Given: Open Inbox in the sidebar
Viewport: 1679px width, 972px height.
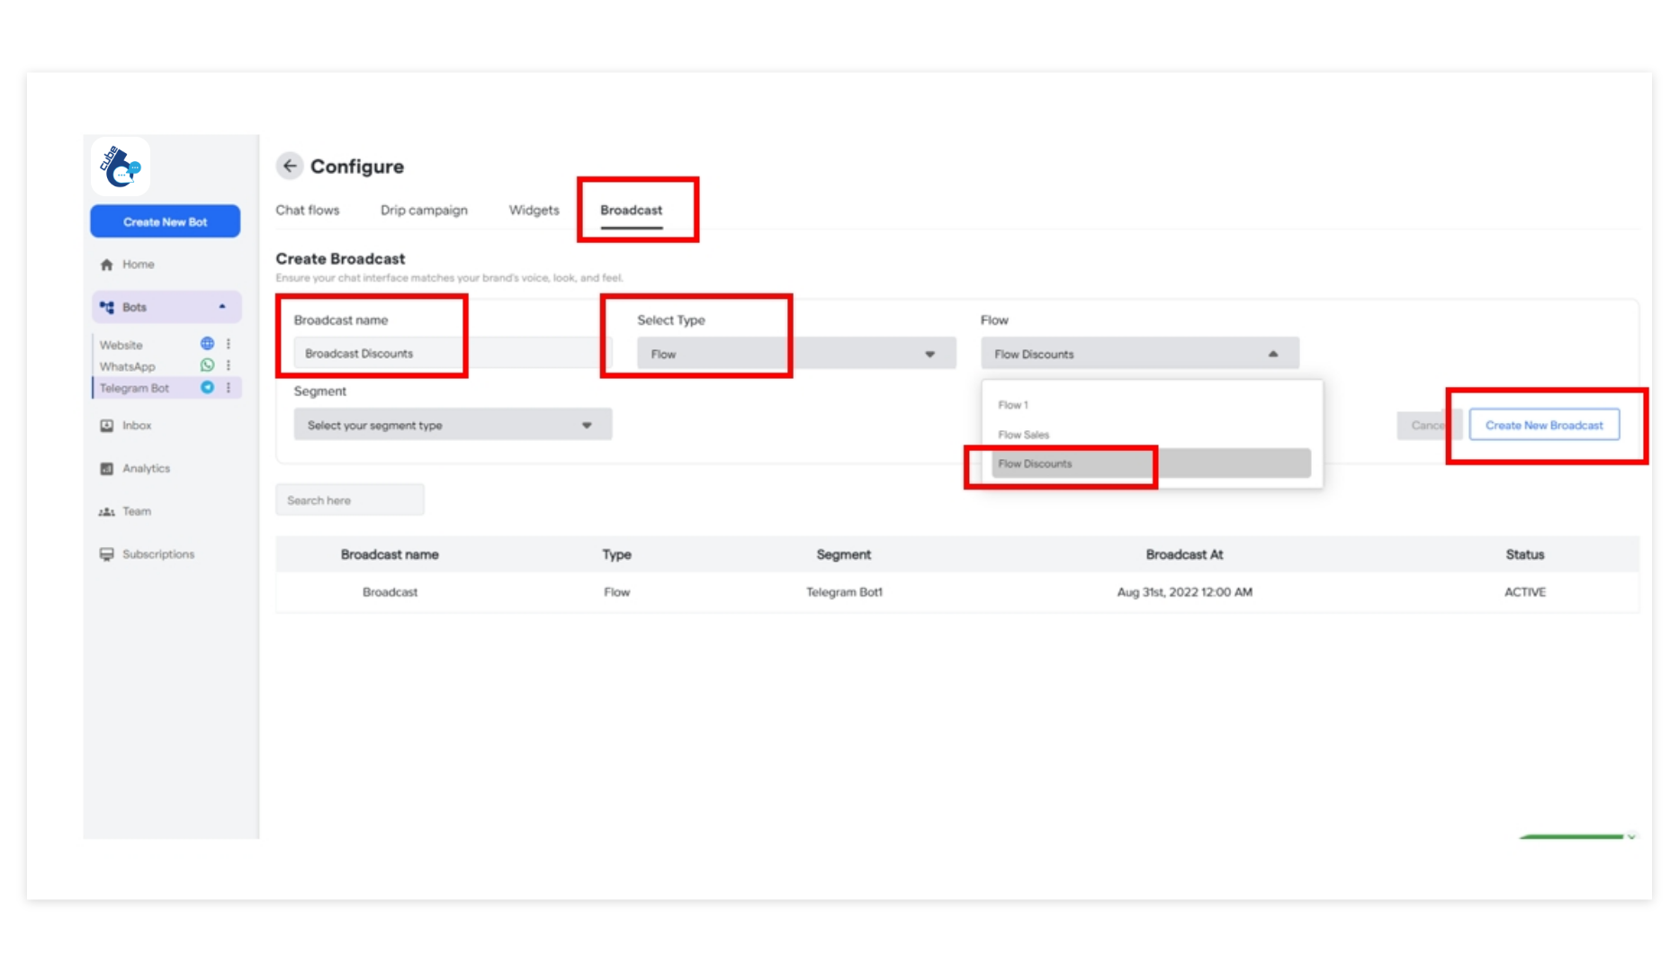Looking at the screenshot, I should click(x=137, y=426).
